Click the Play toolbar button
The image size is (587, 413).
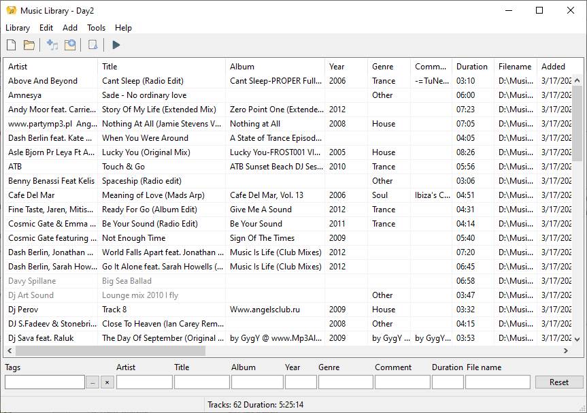pos(116,45)
